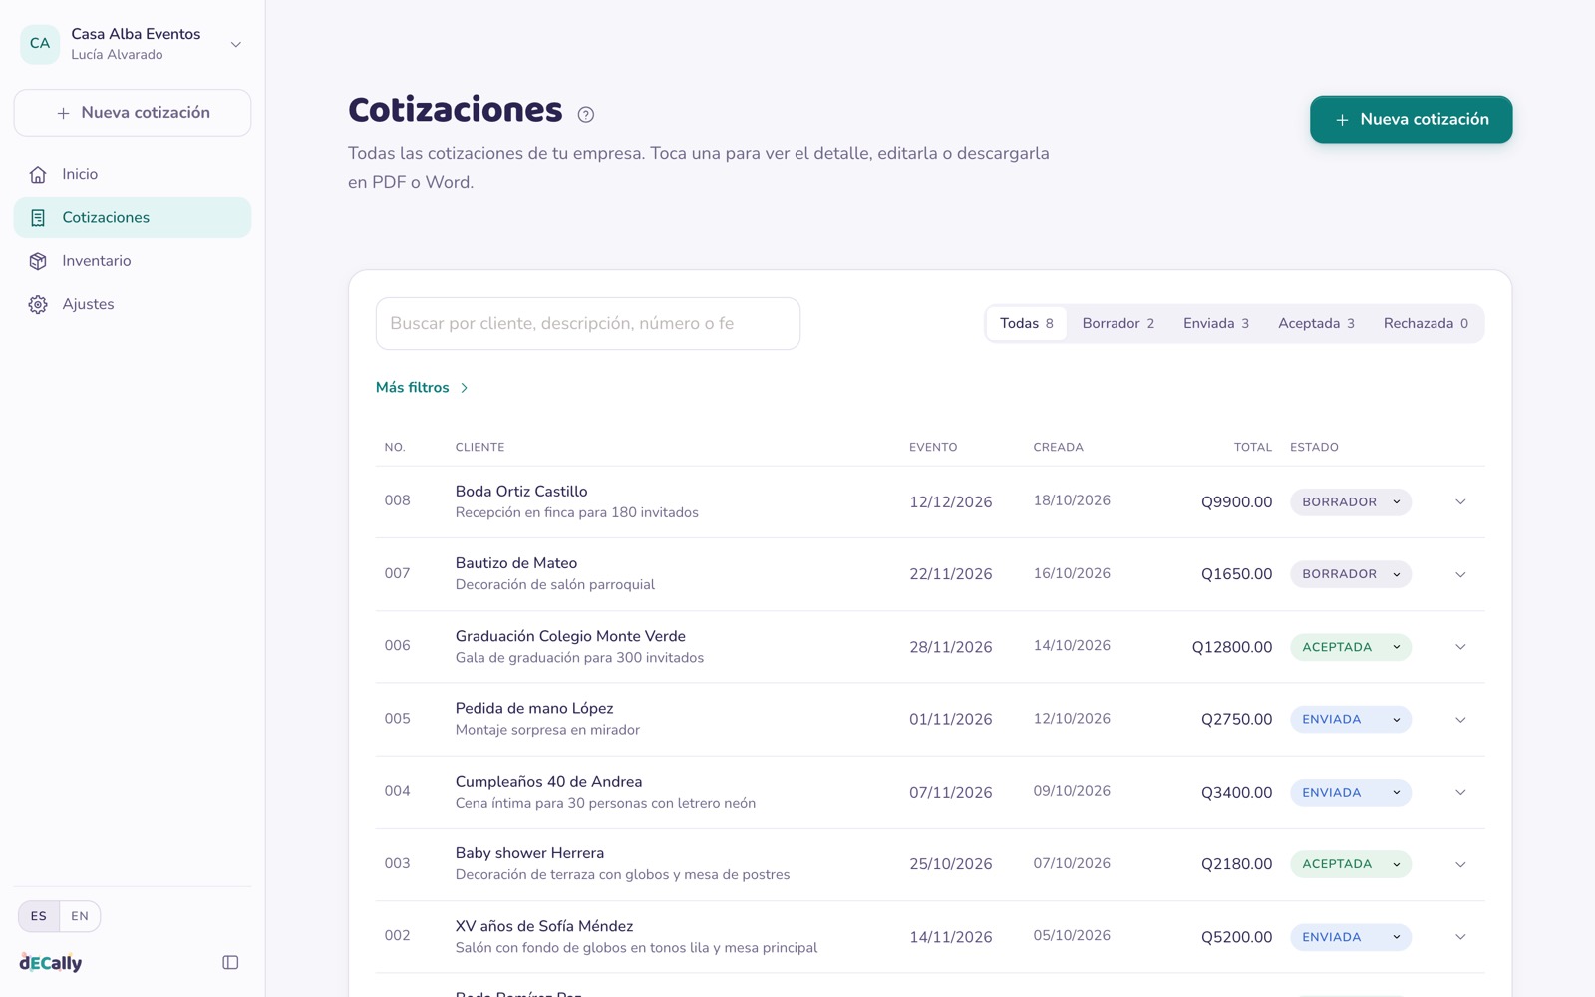Expand row 008 with the chevron

pyautogui.click(x=1460, y=501)
